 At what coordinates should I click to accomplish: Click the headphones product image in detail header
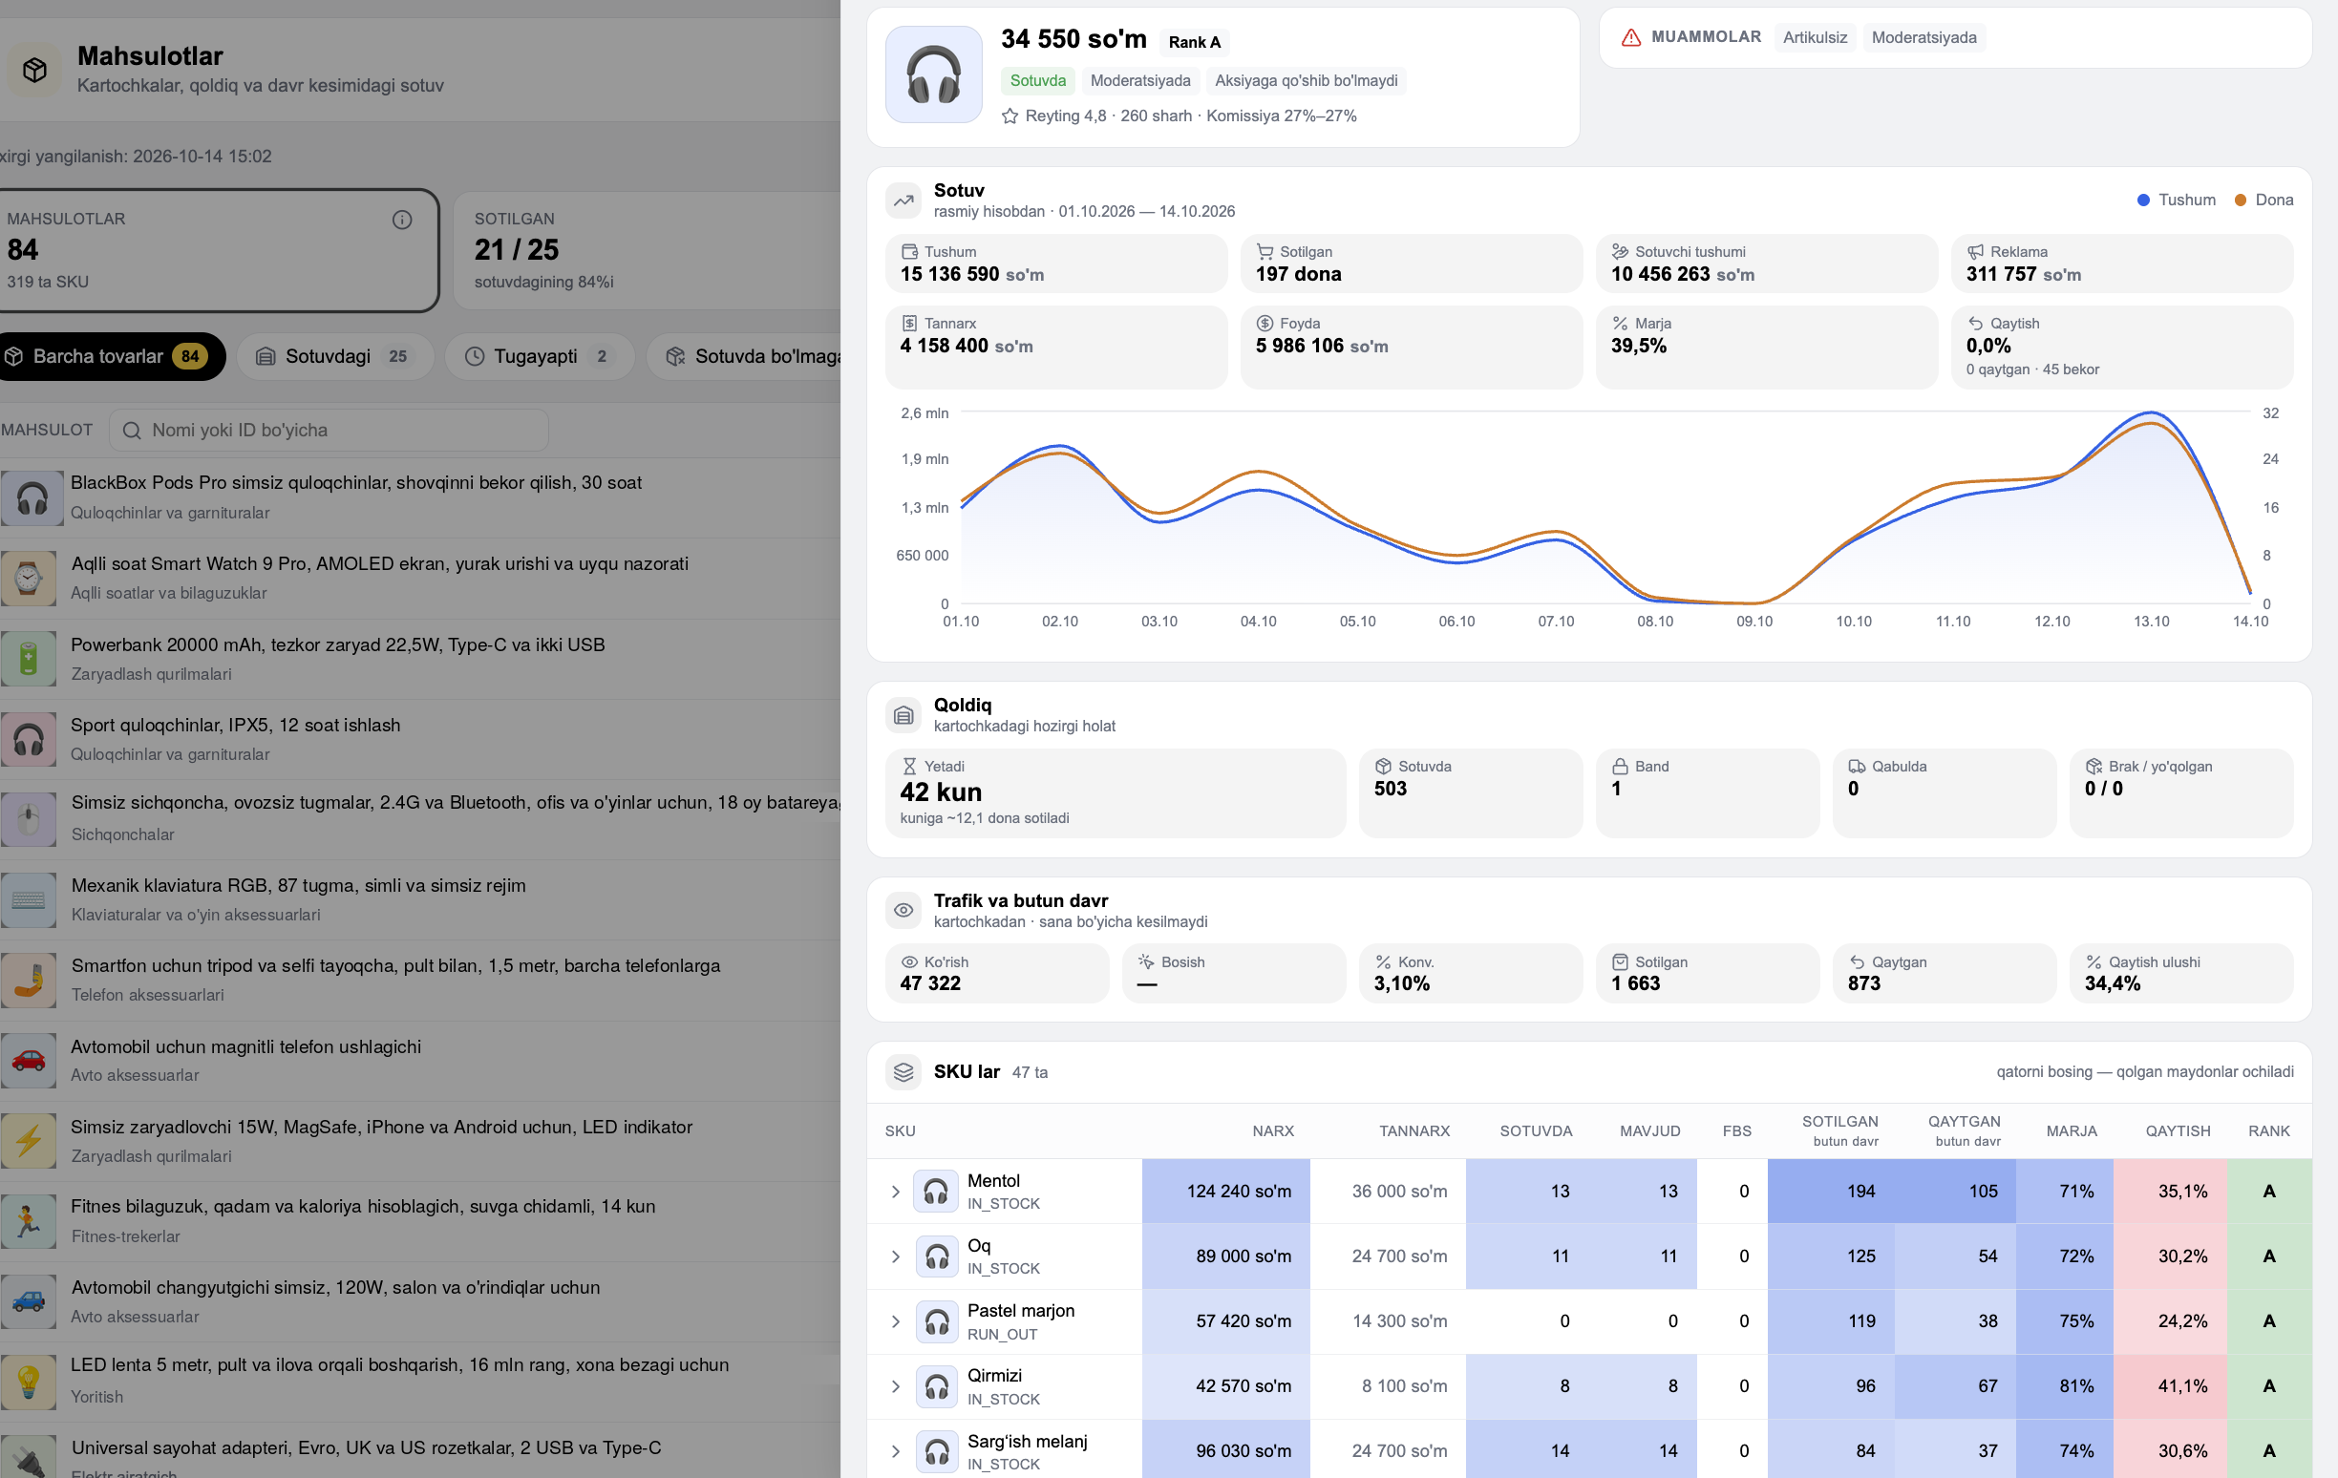934,74
